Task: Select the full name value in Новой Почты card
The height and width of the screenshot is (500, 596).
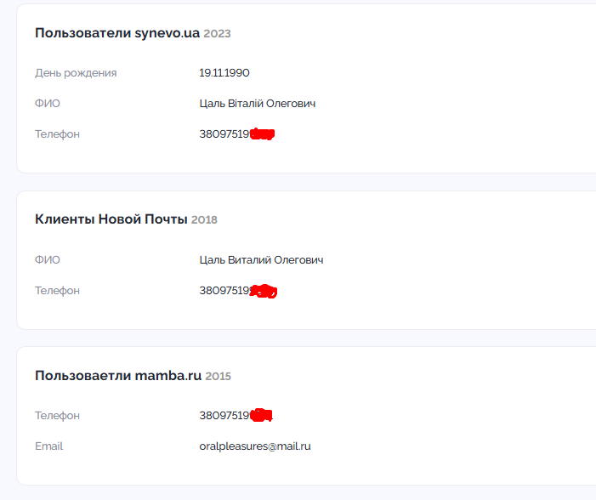Action: (261, 260)
